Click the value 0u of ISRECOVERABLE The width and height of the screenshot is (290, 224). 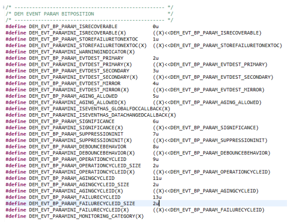coord(156,27)
